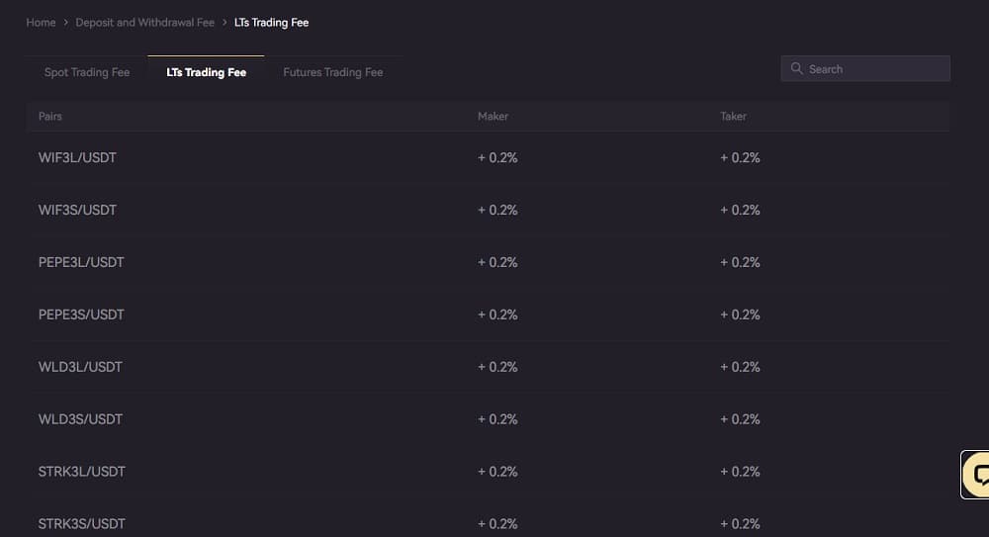Viewport: 989px width, 537px height.
Task: Click the PEPE3S/USDT taker fee value
Action: 740,314
